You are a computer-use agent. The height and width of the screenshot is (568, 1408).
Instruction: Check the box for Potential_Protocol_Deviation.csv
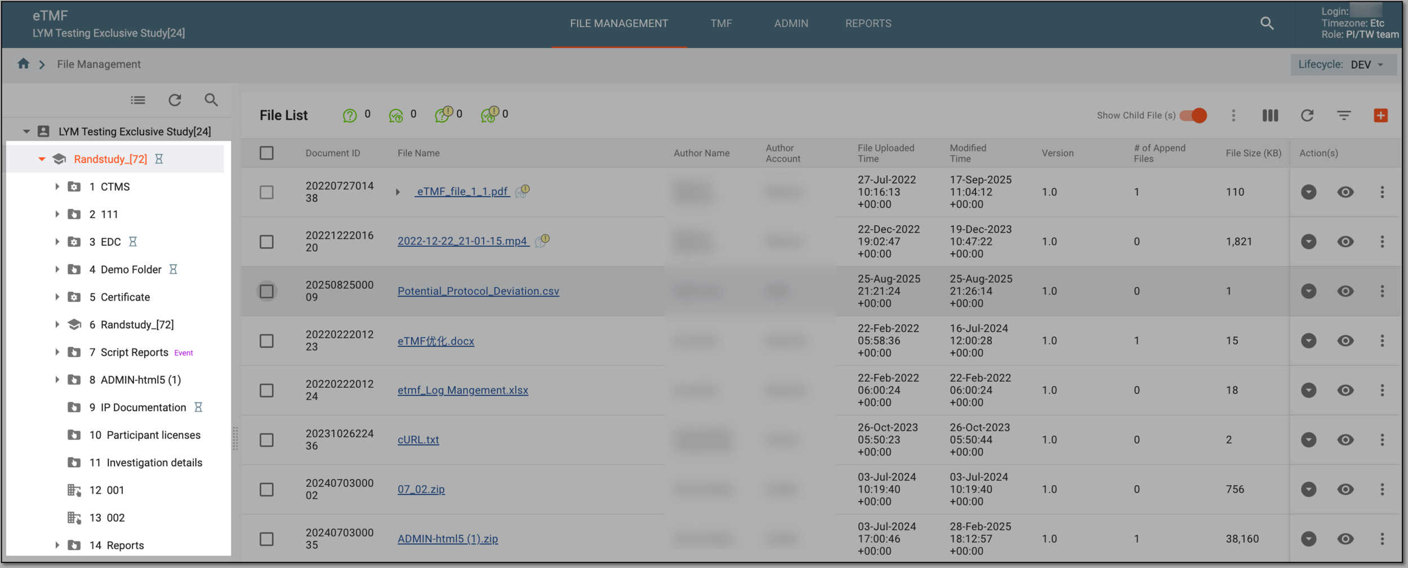click(x=266, y=291)
